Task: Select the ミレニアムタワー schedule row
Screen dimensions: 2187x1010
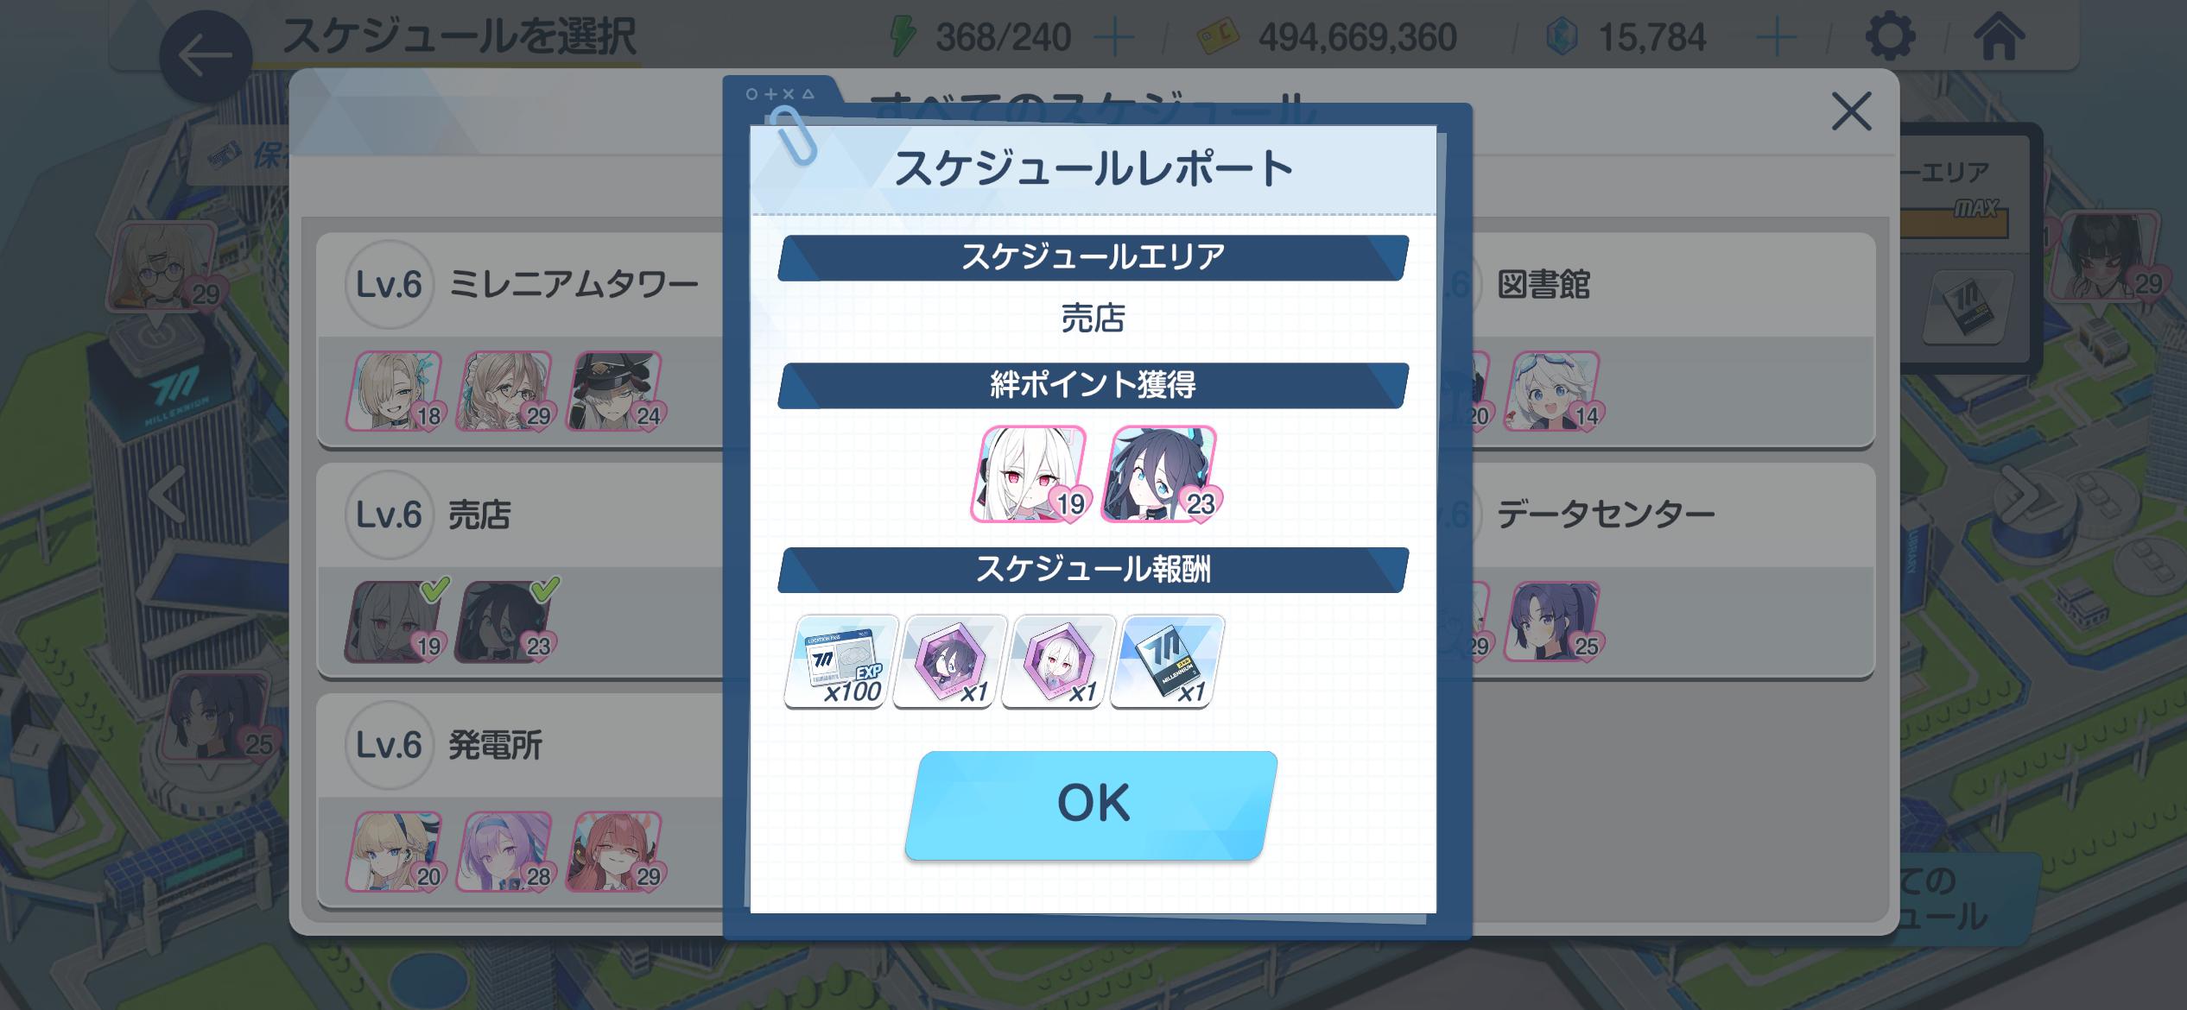Action: pos(520,340)
